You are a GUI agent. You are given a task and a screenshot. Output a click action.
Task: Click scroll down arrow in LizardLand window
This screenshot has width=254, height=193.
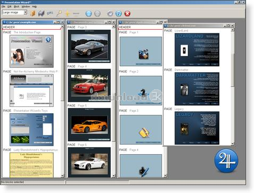pos(232,144)
